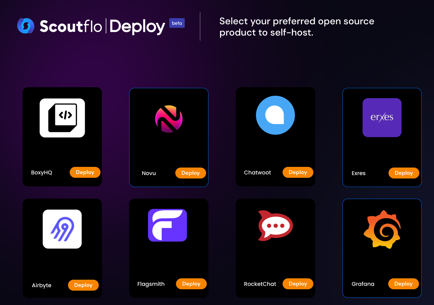Click the Scoutflo swirl logo icon
Screen dimensions: 434x305
26,26
